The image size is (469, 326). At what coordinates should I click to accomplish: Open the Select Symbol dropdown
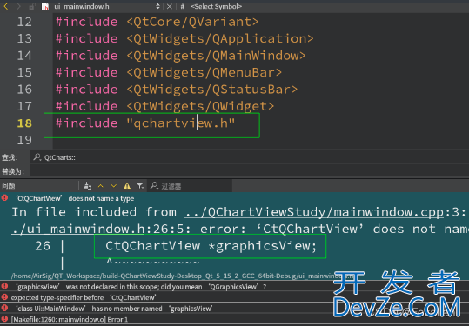pos(216,6)
